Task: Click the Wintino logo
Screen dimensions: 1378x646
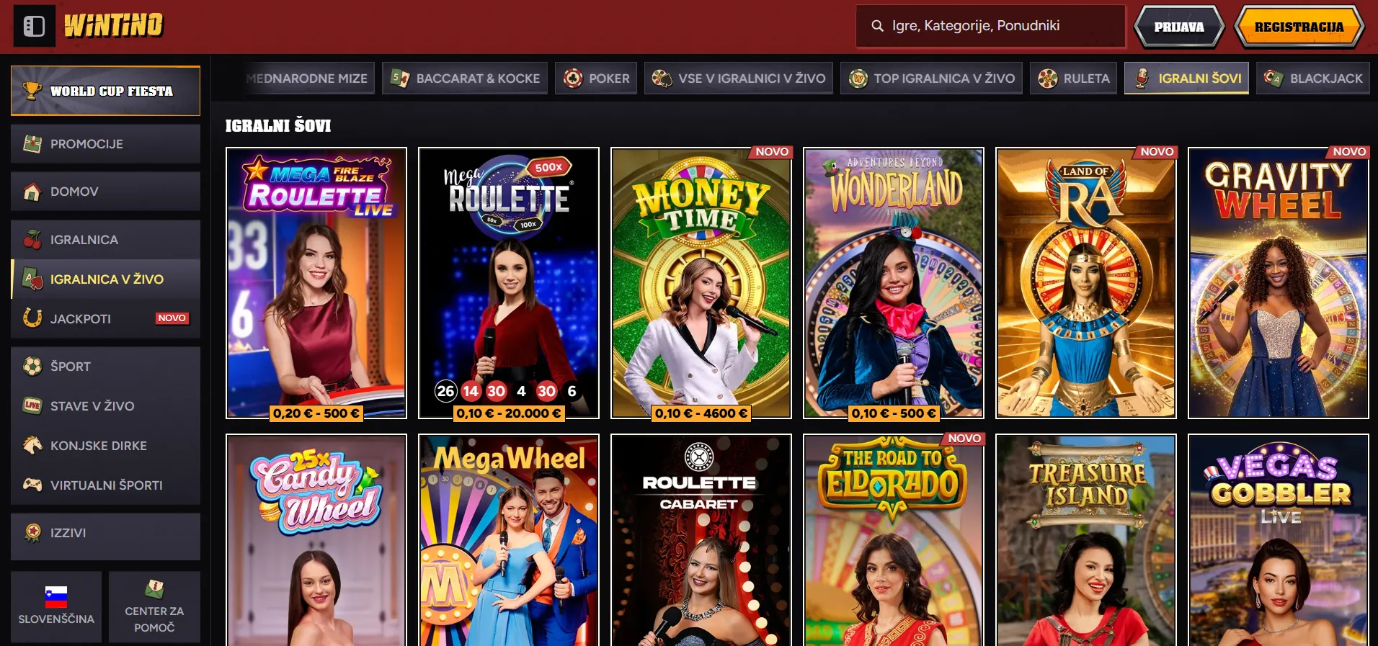Action: (114, 26)
